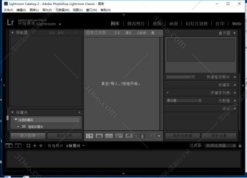Select the 无 library filter option

(x=153, y=33)
